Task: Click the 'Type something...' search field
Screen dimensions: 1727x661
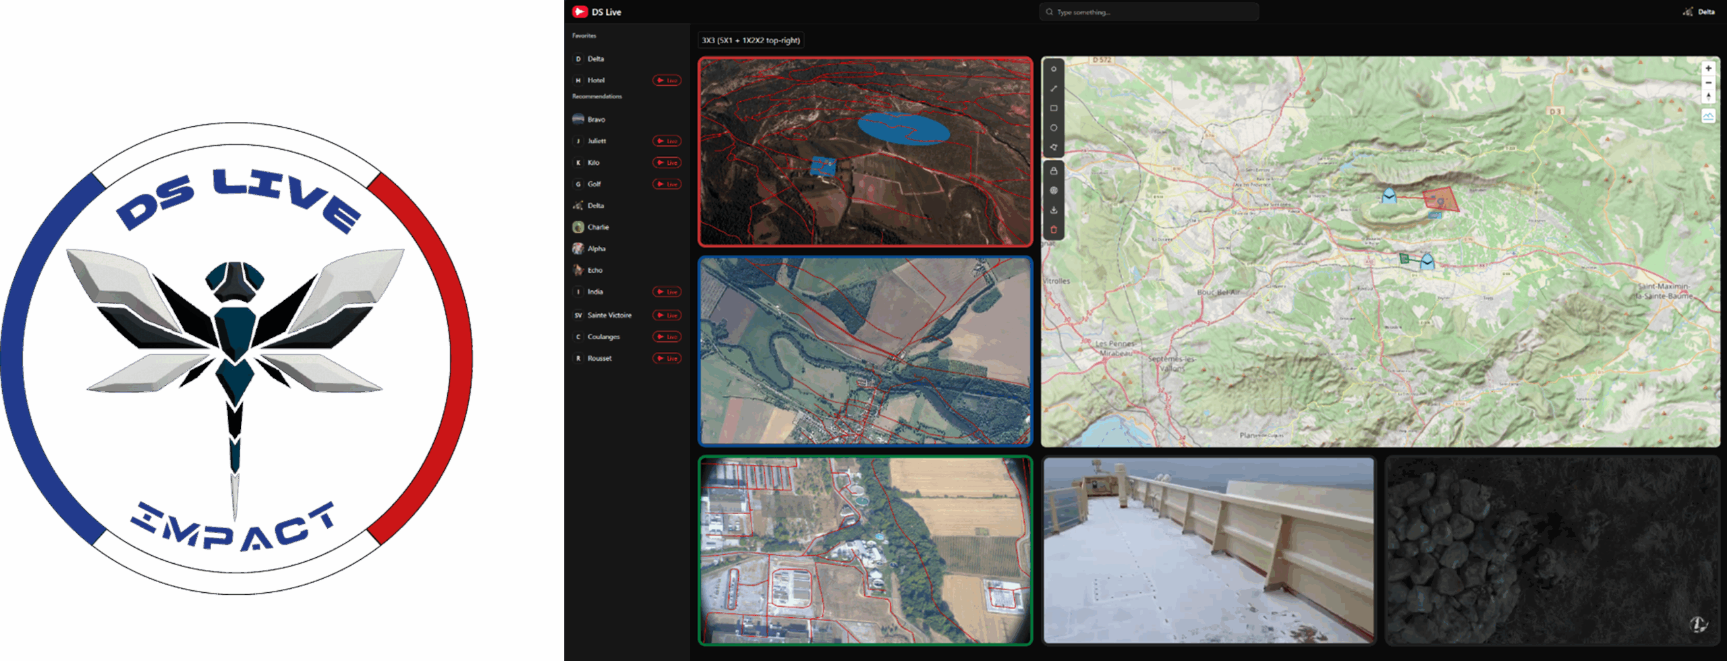Action: click(x=1148, y=12)
